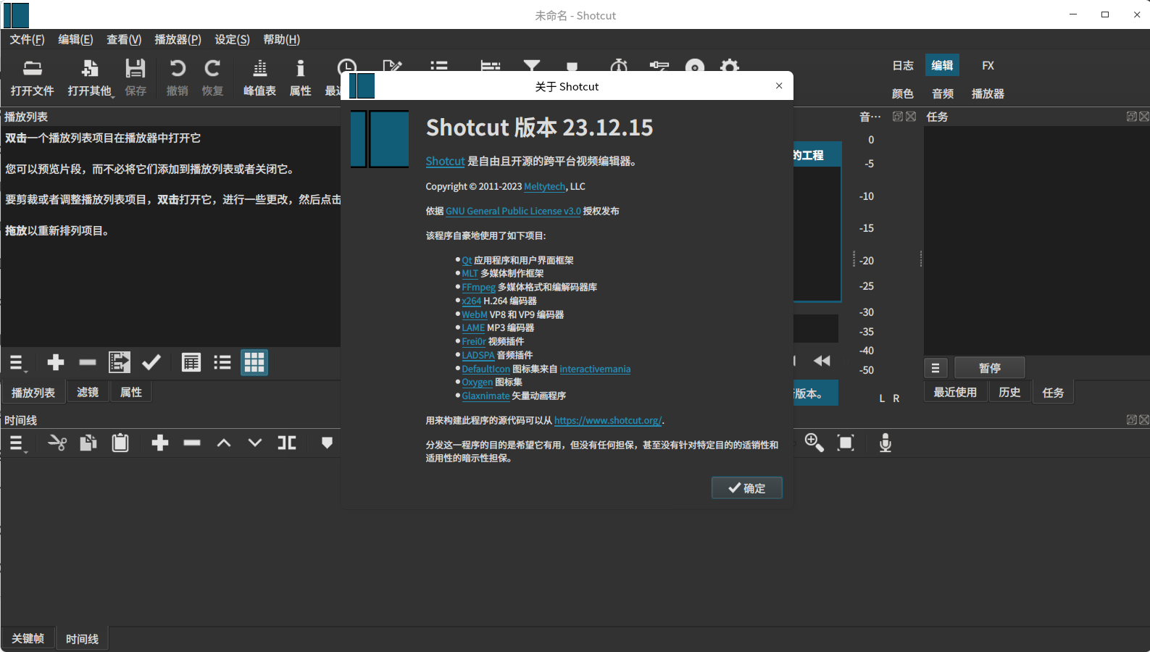Click timeline append plus icon

pos(160,443)
